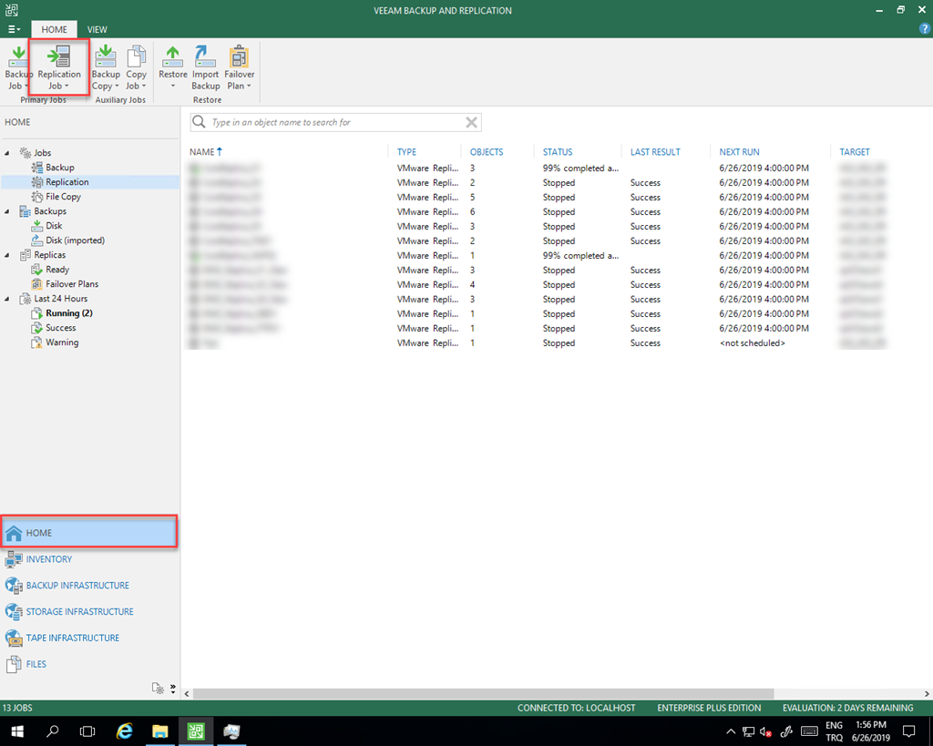Click the scrollbar right arrow
Viewport: 933px width, 746px height.
tap(927, 694)
